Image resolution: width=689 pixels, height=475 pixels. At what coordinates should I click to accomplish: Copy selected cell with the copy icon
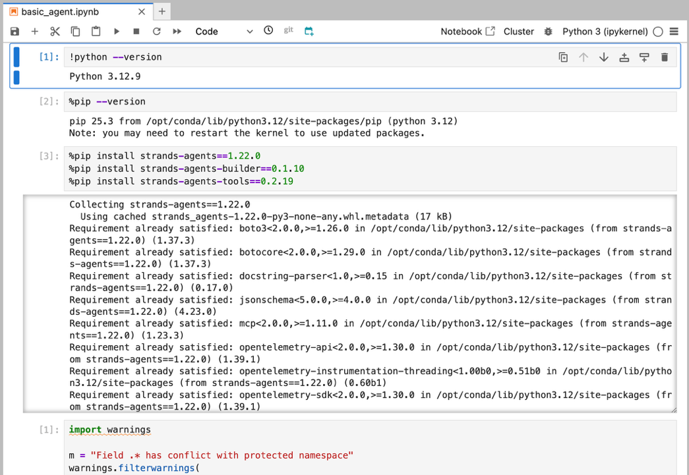click(x=76, y=31)
